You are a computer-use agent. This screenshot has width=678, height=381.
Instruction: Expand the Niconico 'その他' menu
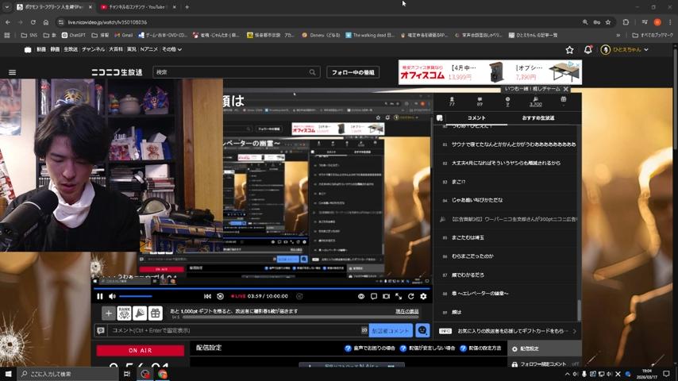pos(171,49)
